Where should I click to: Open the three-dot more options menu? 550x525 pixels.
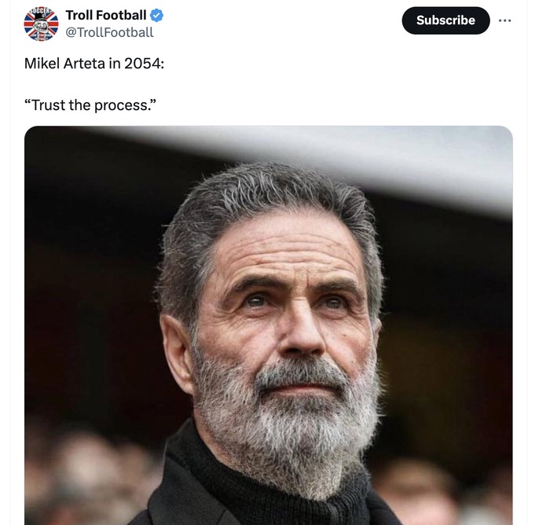click(504, 20)
